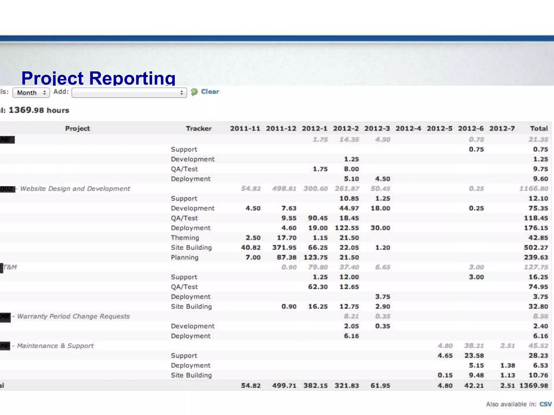Image resolution: width=554 pixels, height=415 pixels.
Task: Click the Tracker column header
Action: tap(199, 128)
